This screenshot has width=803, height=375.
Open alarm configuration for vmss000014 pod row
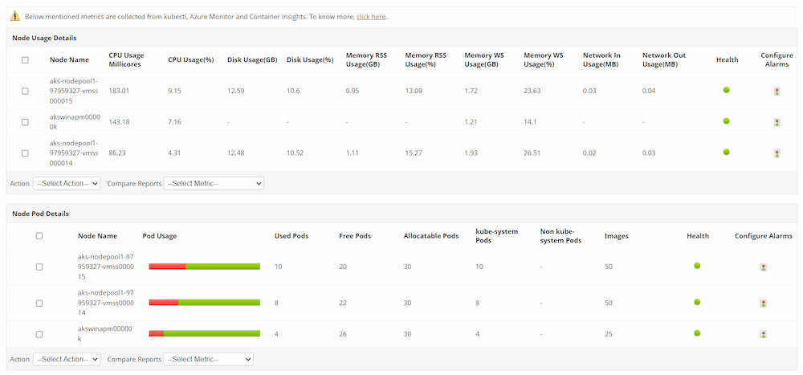[x=763, y=303]
